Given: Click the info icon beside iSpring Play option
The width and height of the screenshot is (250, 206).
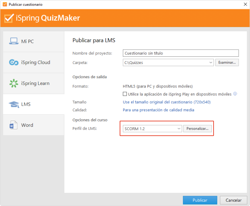Looking at the screenshot, I should pos(235,94).
